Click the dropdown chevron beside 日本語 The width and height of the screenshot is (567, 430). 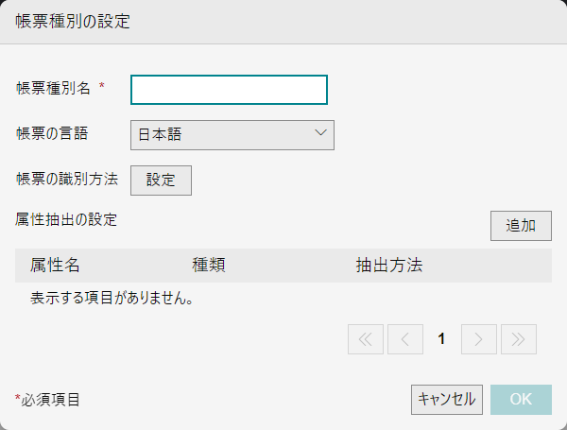pos(320,133)
